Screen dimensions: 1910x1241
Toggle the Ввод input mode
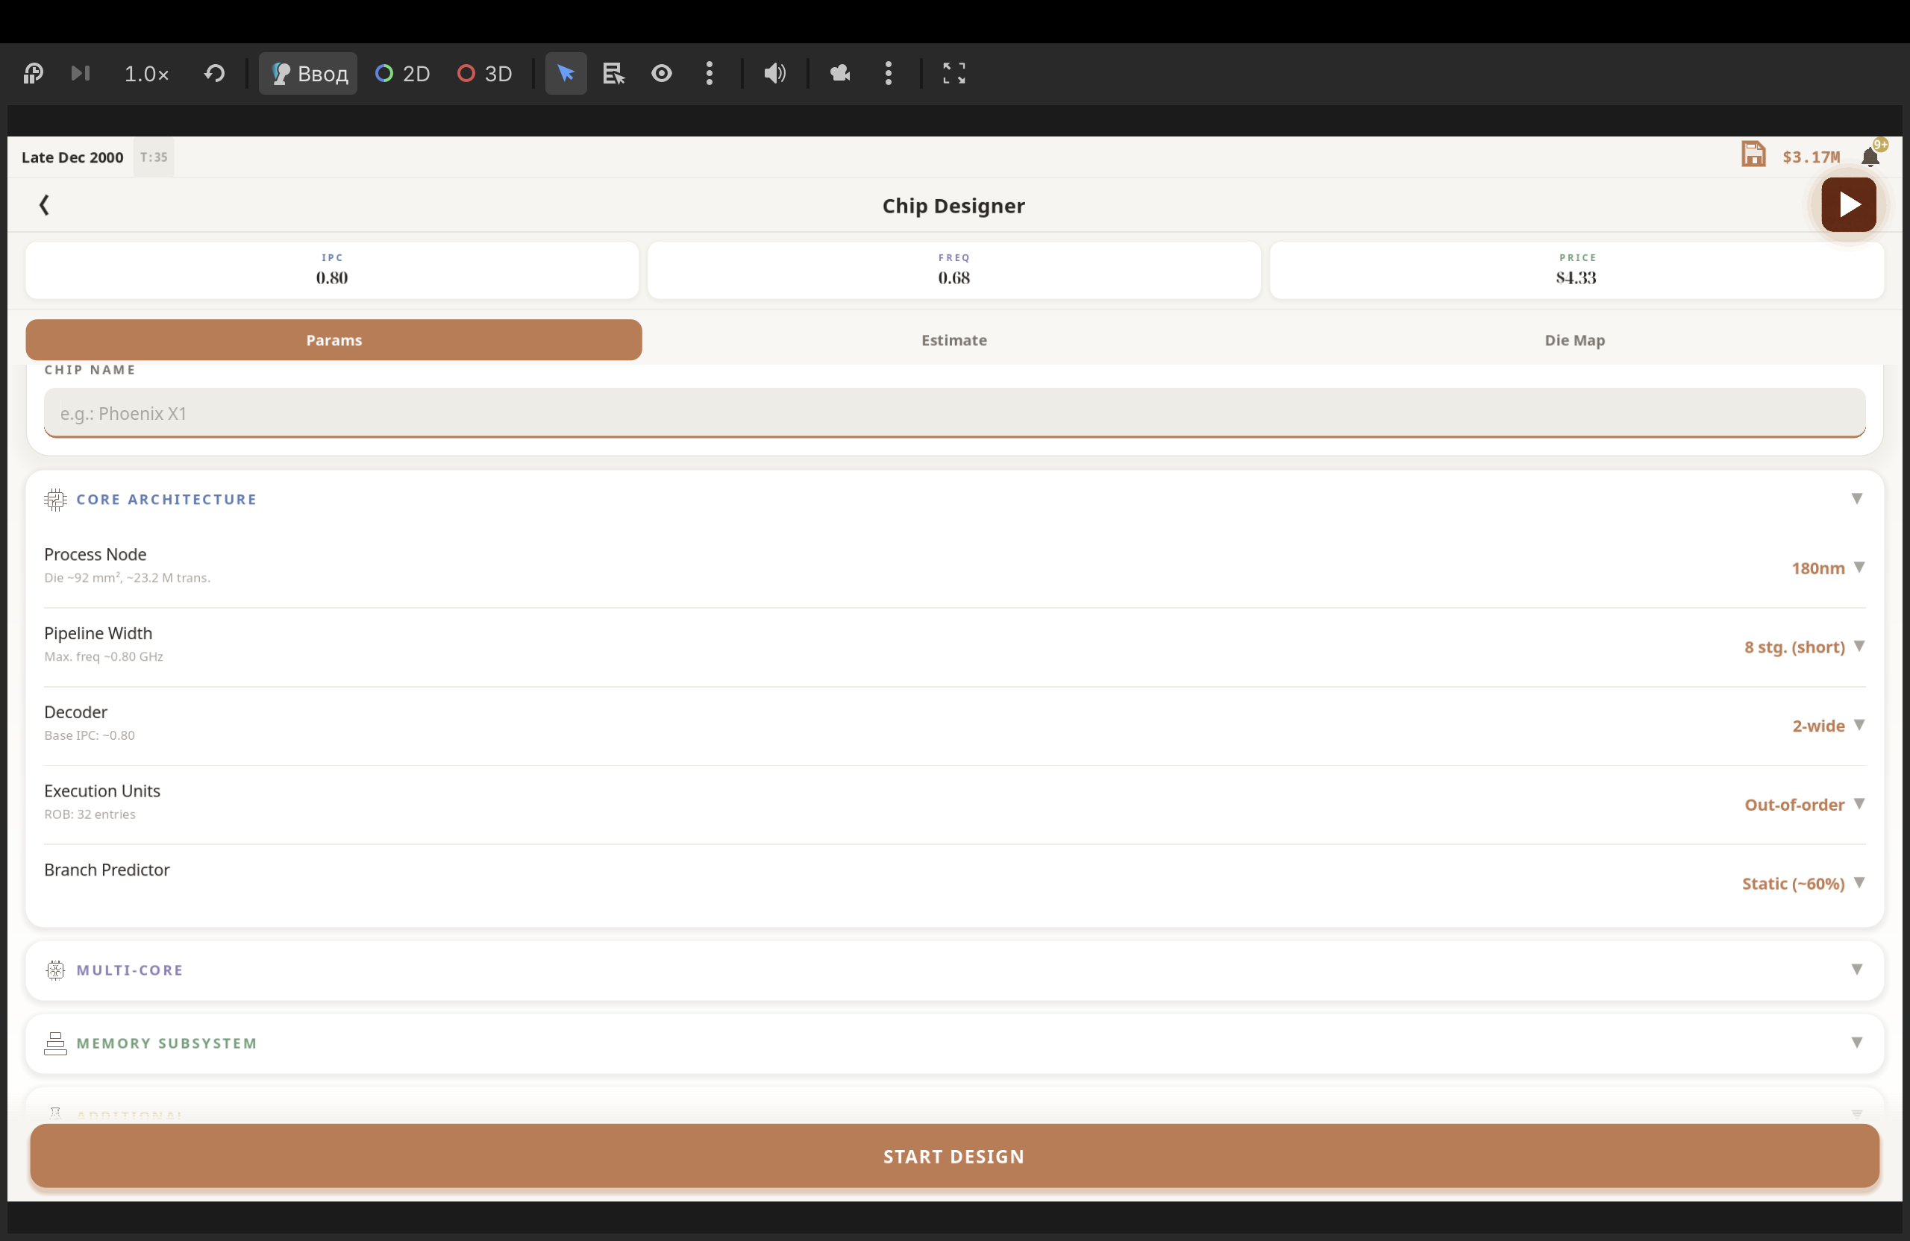point(308,74)
